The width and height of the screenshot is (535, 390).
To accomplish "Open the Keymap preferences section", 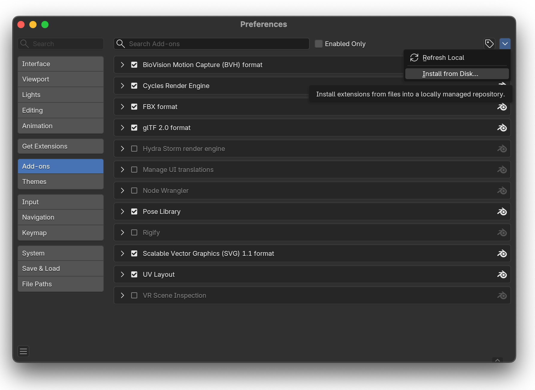I will coord(61,233).
